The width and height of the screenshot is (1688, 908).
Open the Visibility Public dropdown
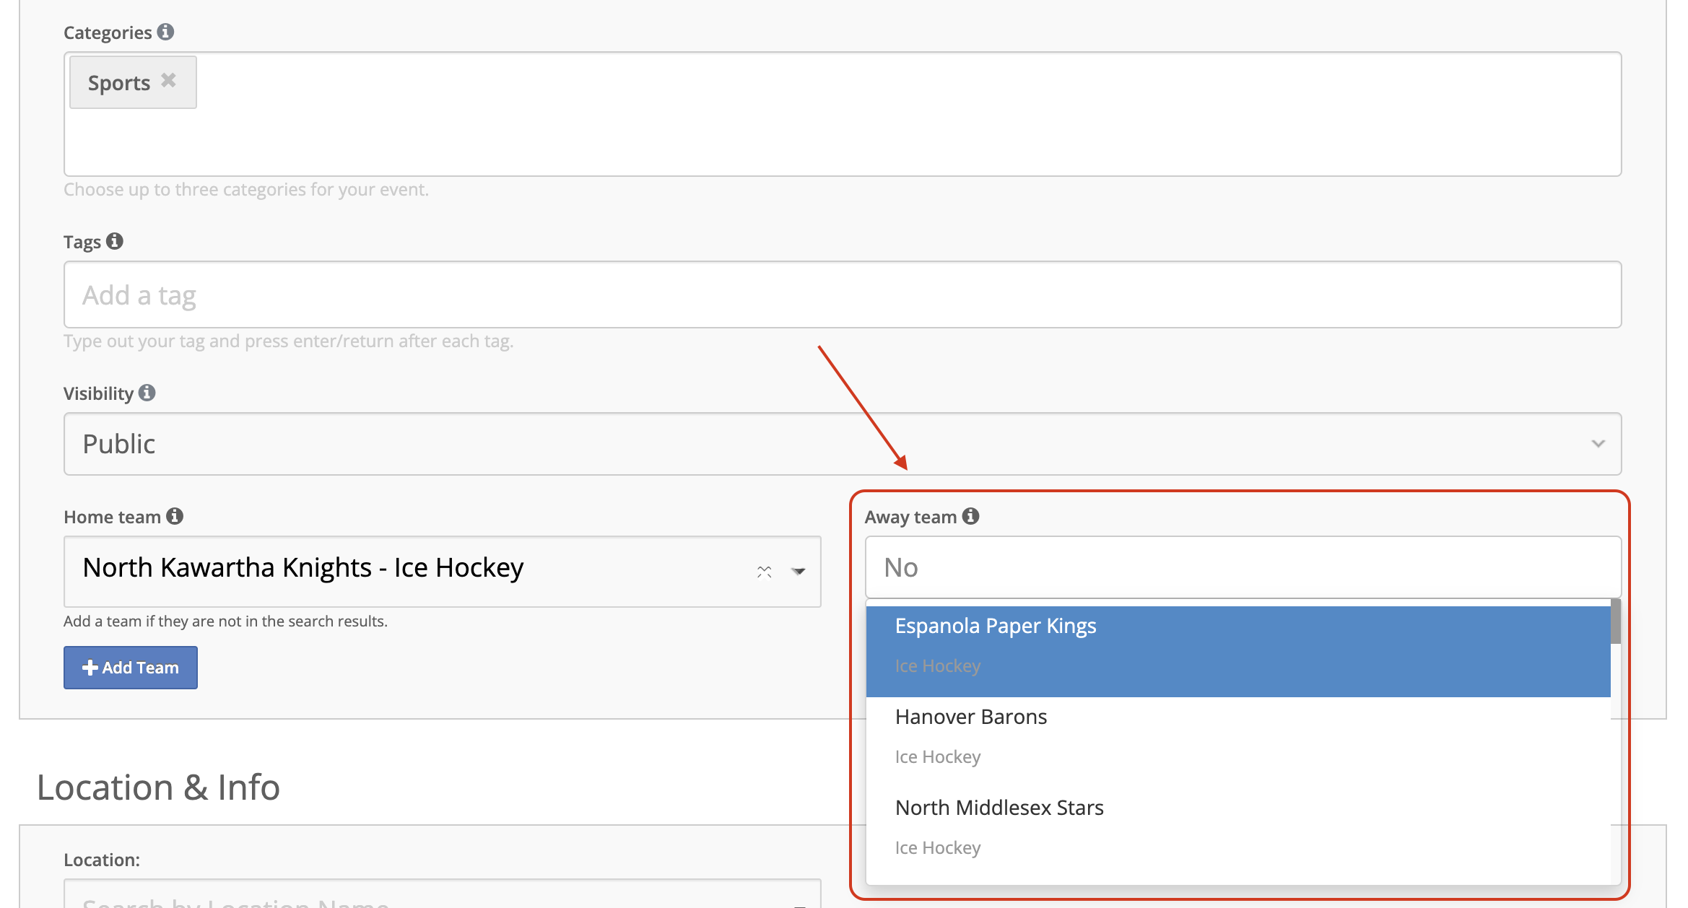point(843,444)
